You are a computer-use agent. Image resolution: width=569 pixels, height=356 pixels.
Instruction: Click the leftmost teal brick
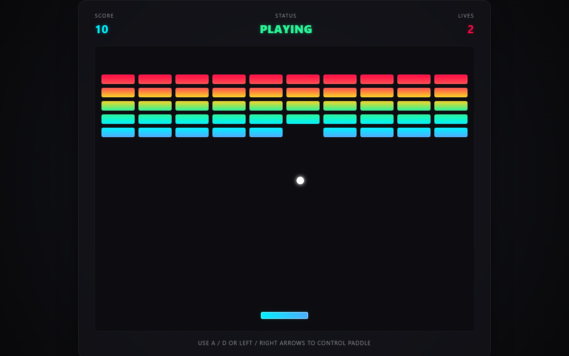point(118,119)
